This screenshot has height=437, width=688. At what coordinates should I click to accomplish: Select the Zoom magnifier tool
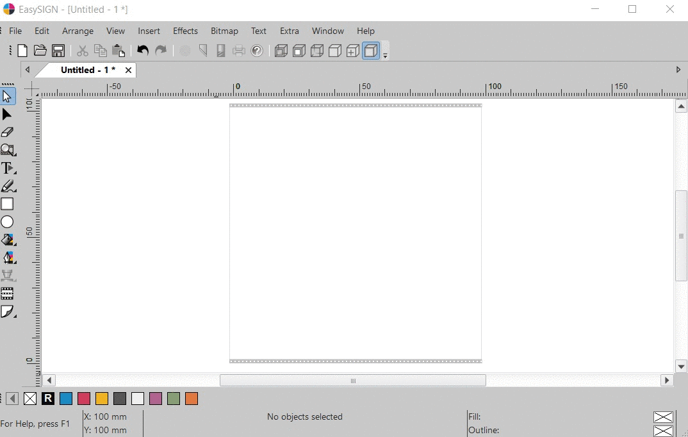[8, 150]
